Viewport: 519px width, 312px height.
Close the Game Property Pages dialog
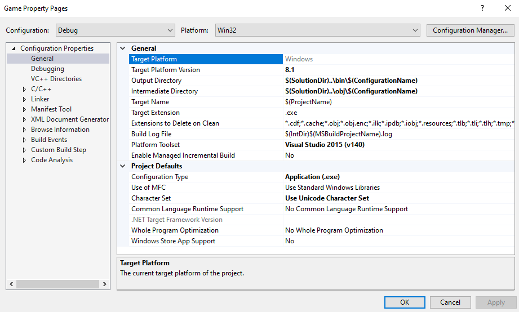(x=507, y=8)
